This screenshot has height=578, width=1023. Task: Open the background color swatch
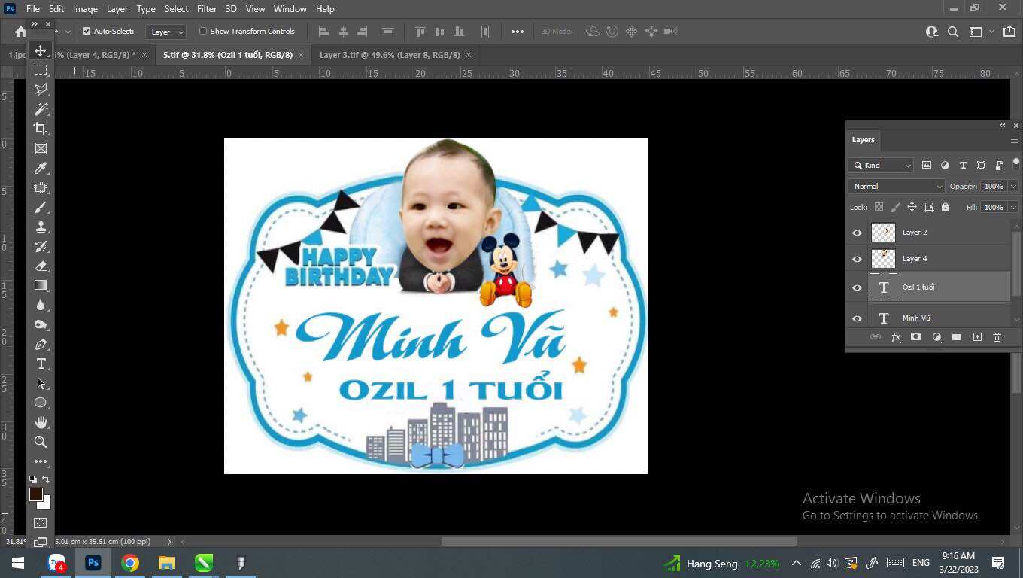(47, 503)
